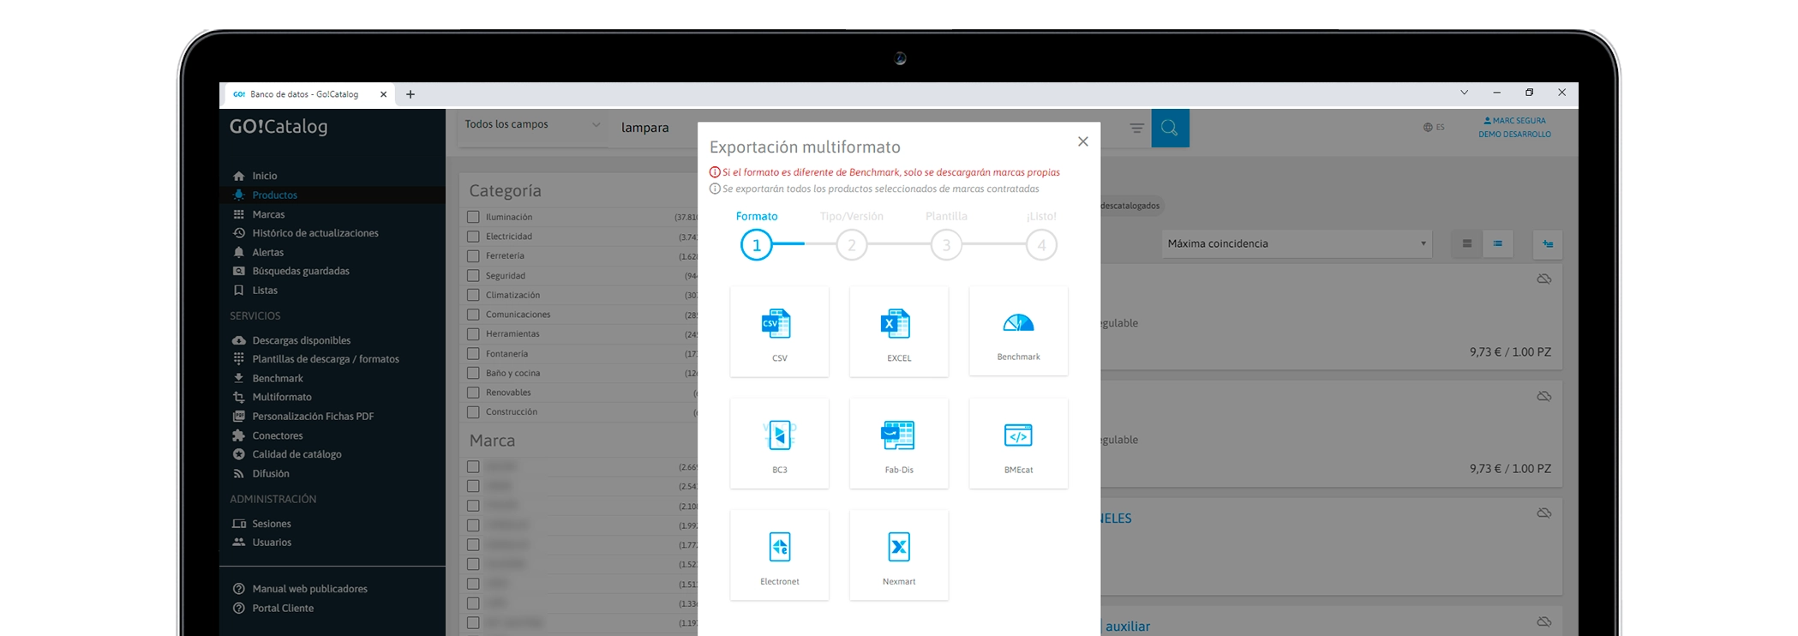Open the Todos los campos dropdown
The image size is (1798, 636).
pyautogui.click(x=533, y=125)
